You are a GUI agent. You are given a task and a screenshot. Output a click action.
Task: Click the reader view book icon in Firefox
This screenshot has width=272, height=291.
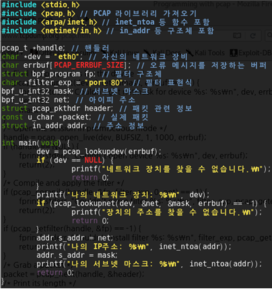click(237, 36)
